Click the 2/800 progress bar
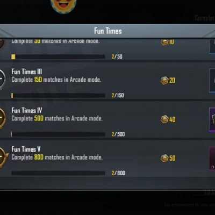 coord(58,173)
